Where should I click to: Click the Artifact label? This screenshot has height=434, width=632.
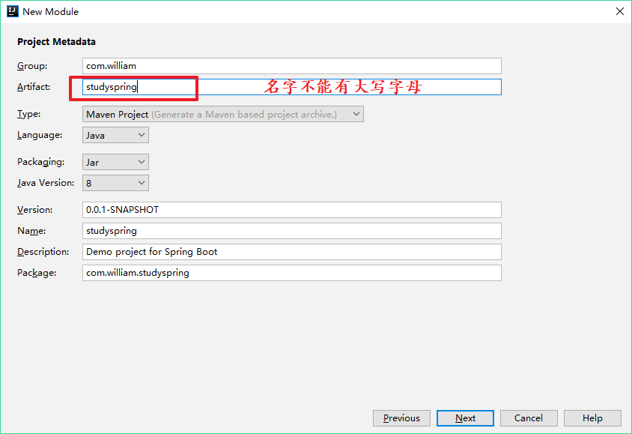pyautogui.click(x=34, y=87)
